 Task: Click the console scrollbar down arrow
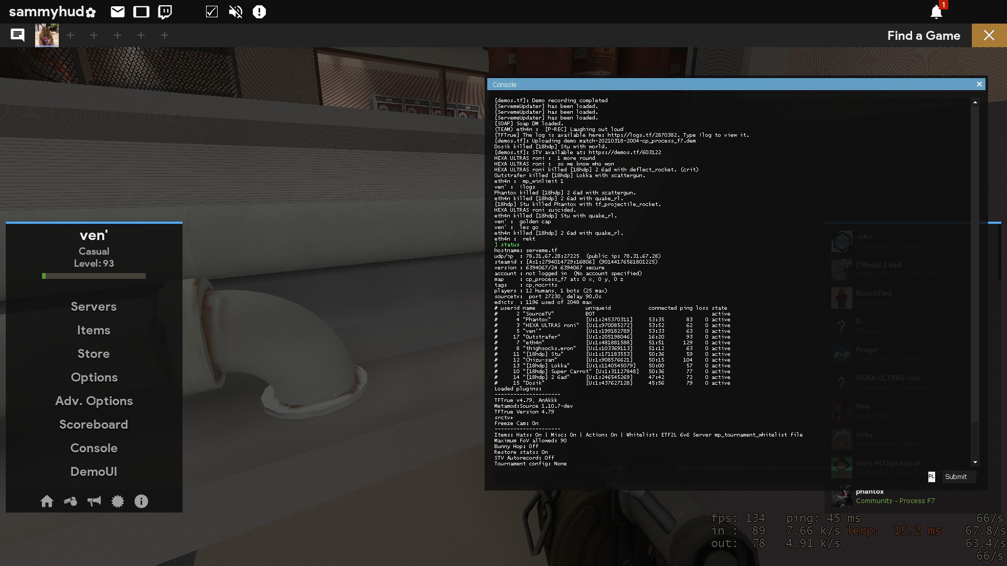tap(975, 462)
